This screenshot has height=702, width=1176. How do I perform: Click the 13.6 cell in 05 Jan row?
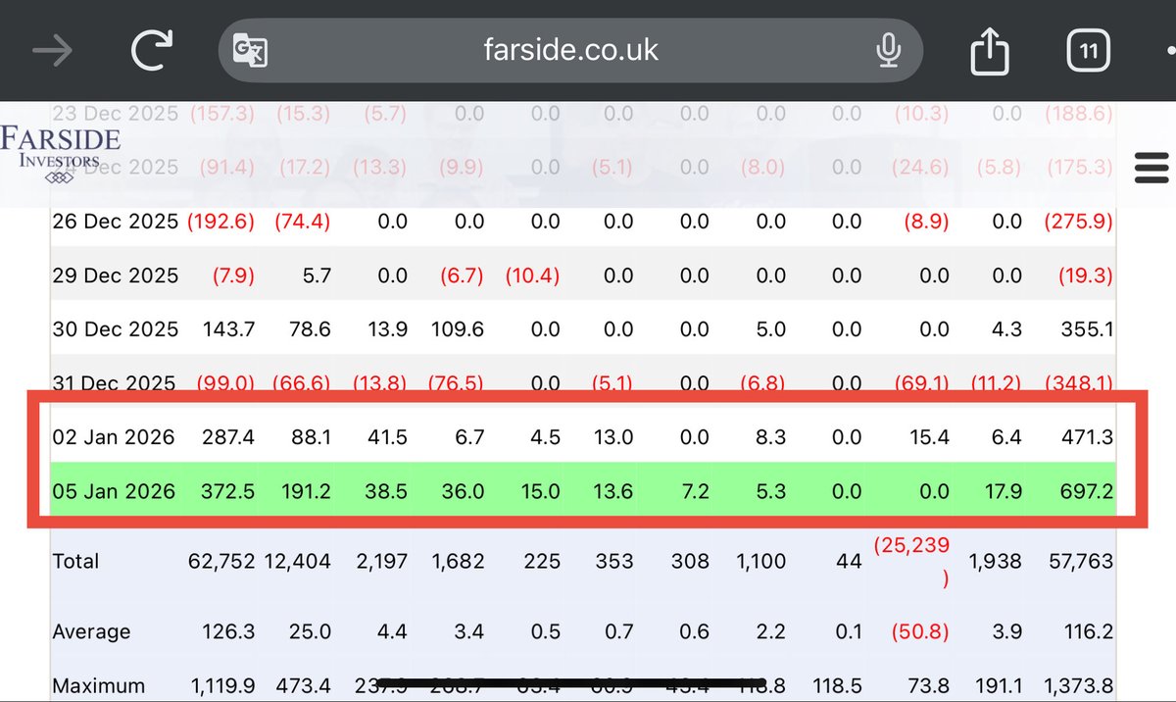(x=613, y=490)
